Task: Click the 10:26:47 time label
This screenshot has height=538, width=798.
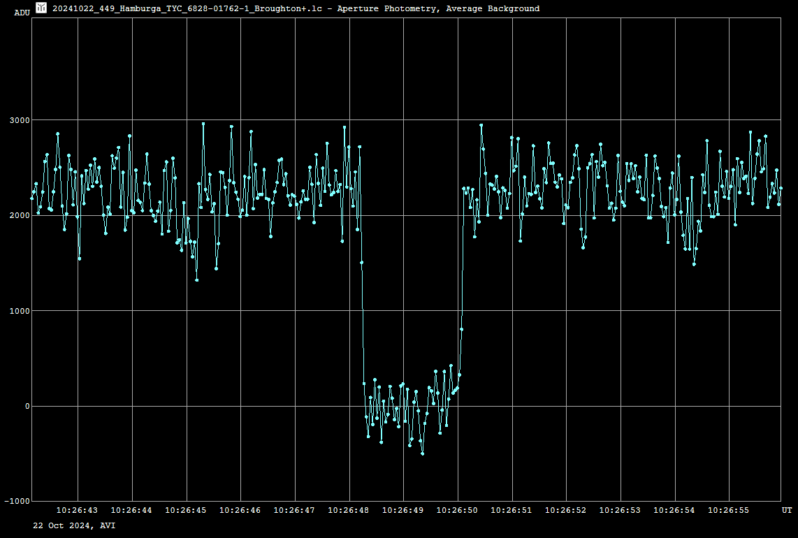Action: pos(294,510)
